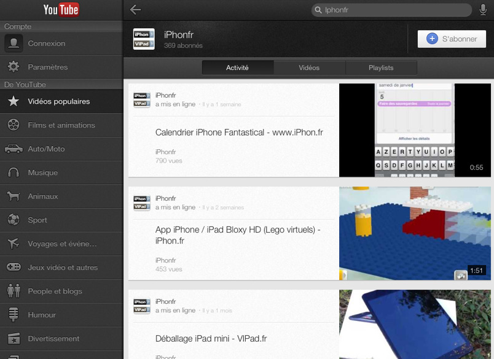Click the '790 vues' view count
This screenshot has width=494, height=359.
168,161
